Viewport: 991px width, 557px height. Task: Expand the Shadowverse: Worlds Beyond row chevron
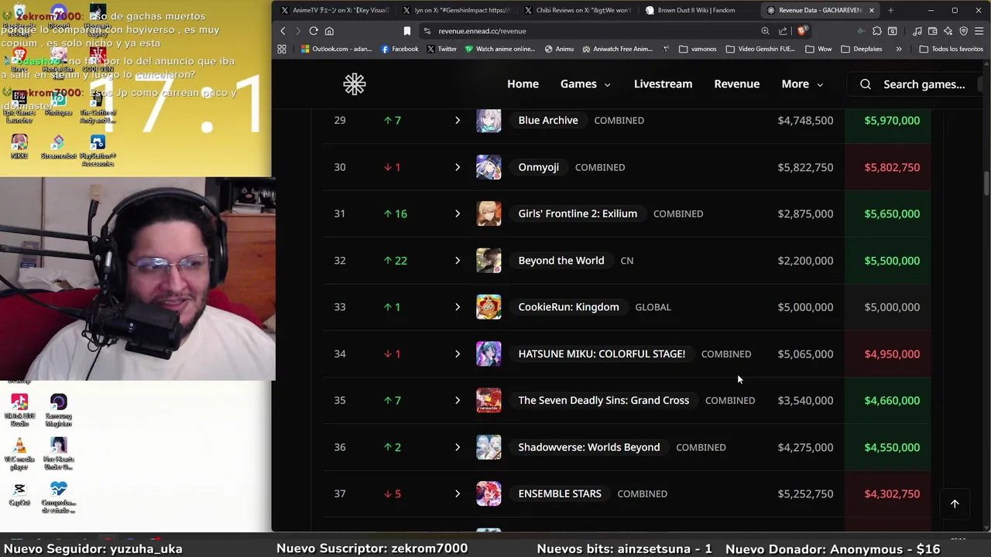(458, 447)
